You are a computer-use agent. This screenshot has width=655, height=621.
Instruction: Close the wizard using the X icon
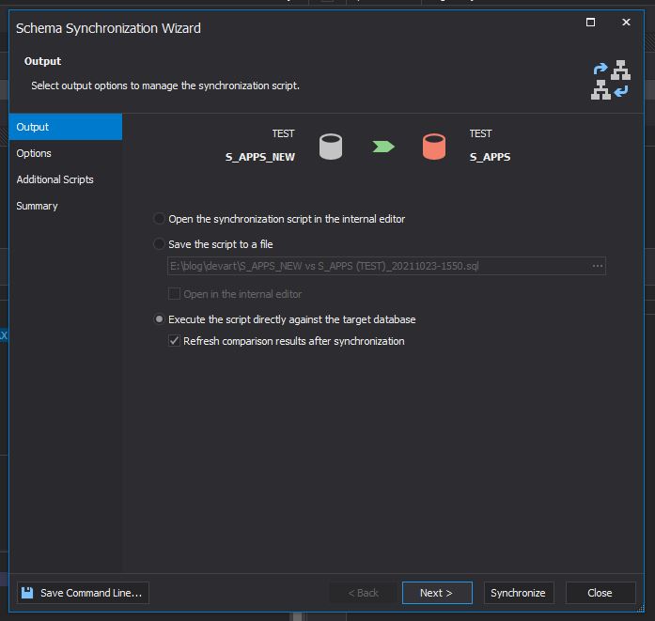pyautogui.click(x=625, y=23)
